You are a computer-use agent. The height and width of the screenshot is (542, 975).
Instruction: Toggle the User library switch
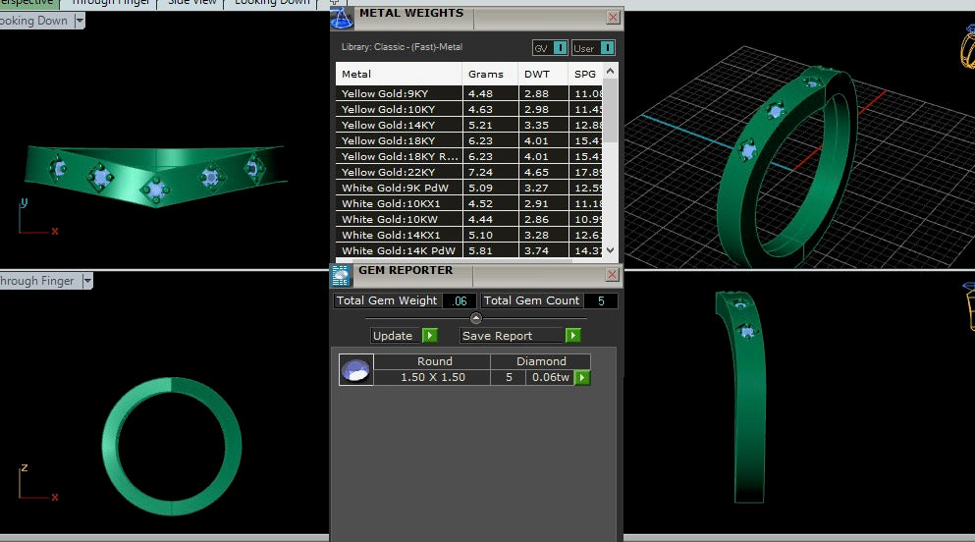608,48
